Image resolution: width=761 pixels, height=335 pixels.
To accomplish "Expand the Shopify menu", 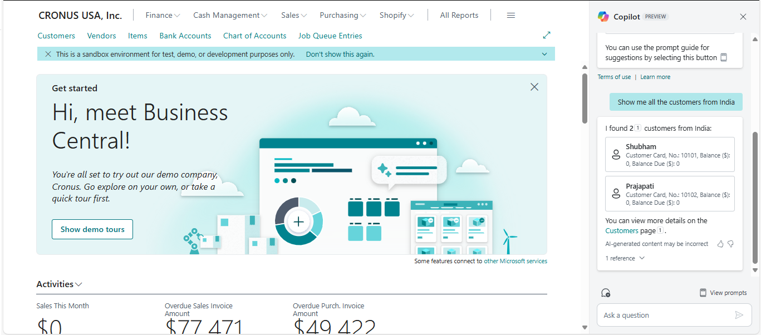I will pyautogui.click(x=396, y=16).
